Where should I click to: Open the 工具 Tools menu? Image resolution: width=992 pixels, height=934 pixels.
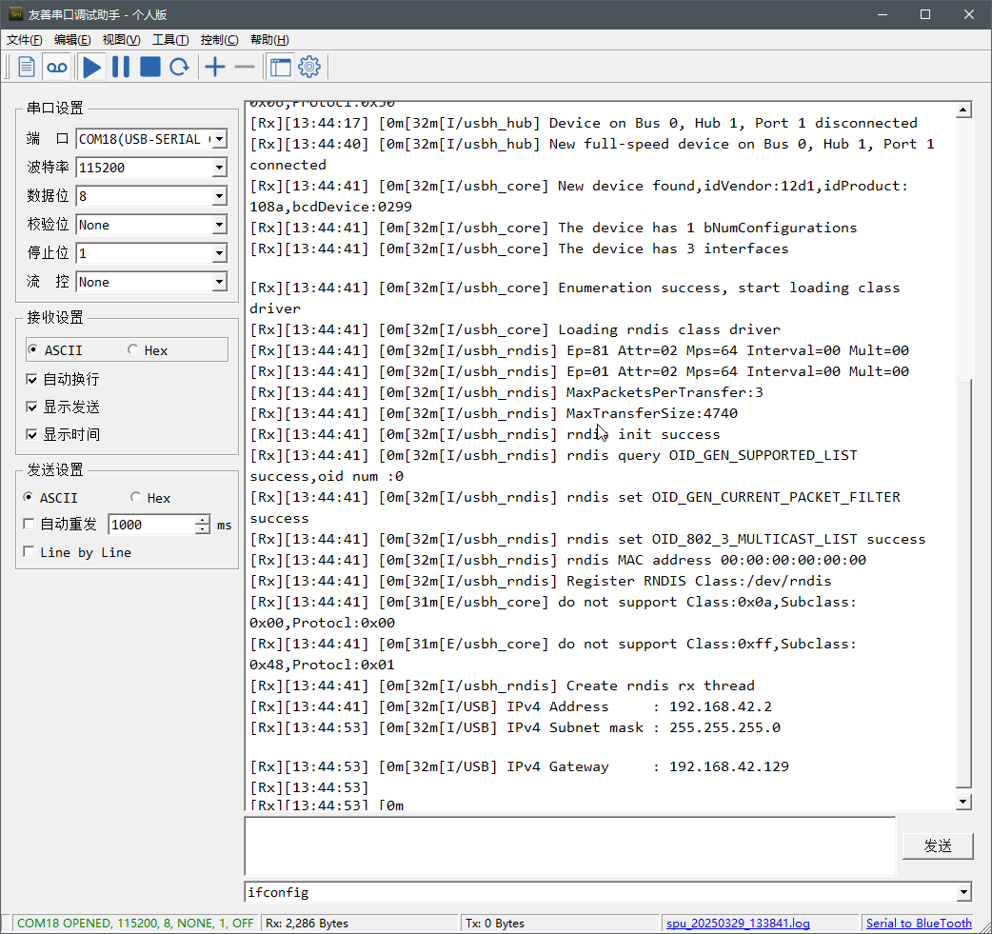(169, 39)
